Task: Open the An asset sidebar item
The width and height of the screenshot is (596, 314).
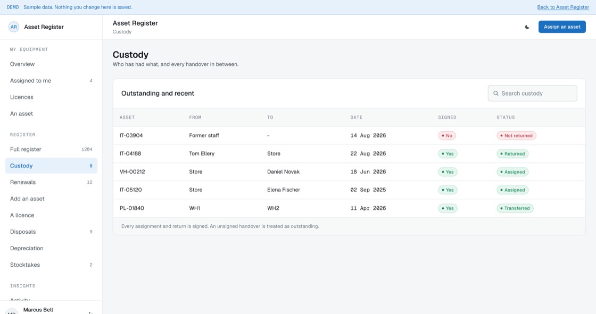Action: click(x=51, y=114)
